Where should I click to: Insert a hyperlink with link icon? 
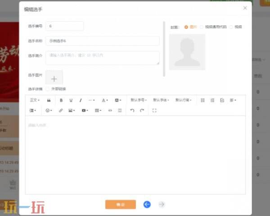coord(61,110)
